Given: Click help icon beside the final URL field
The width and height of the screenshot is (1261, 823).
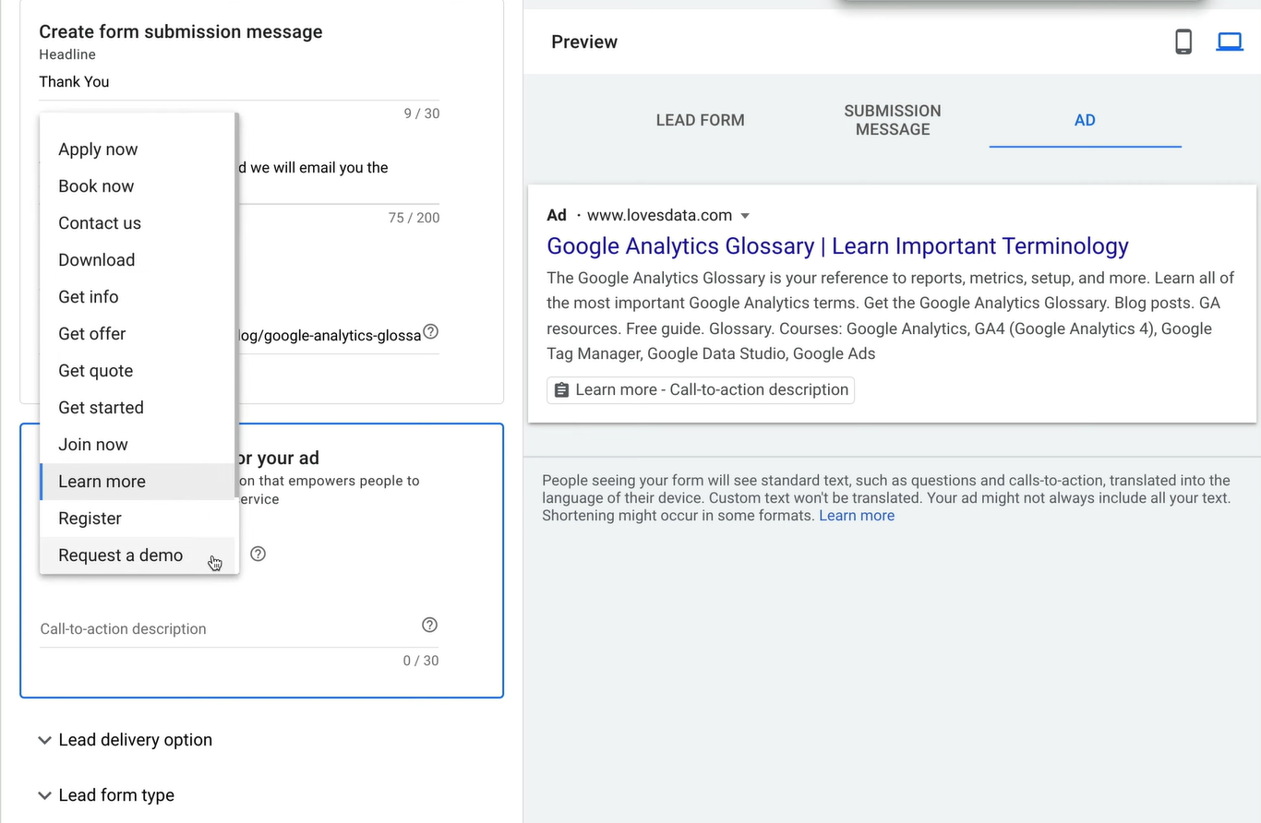Looking at the screenshot, I should [x=430, y=331].
